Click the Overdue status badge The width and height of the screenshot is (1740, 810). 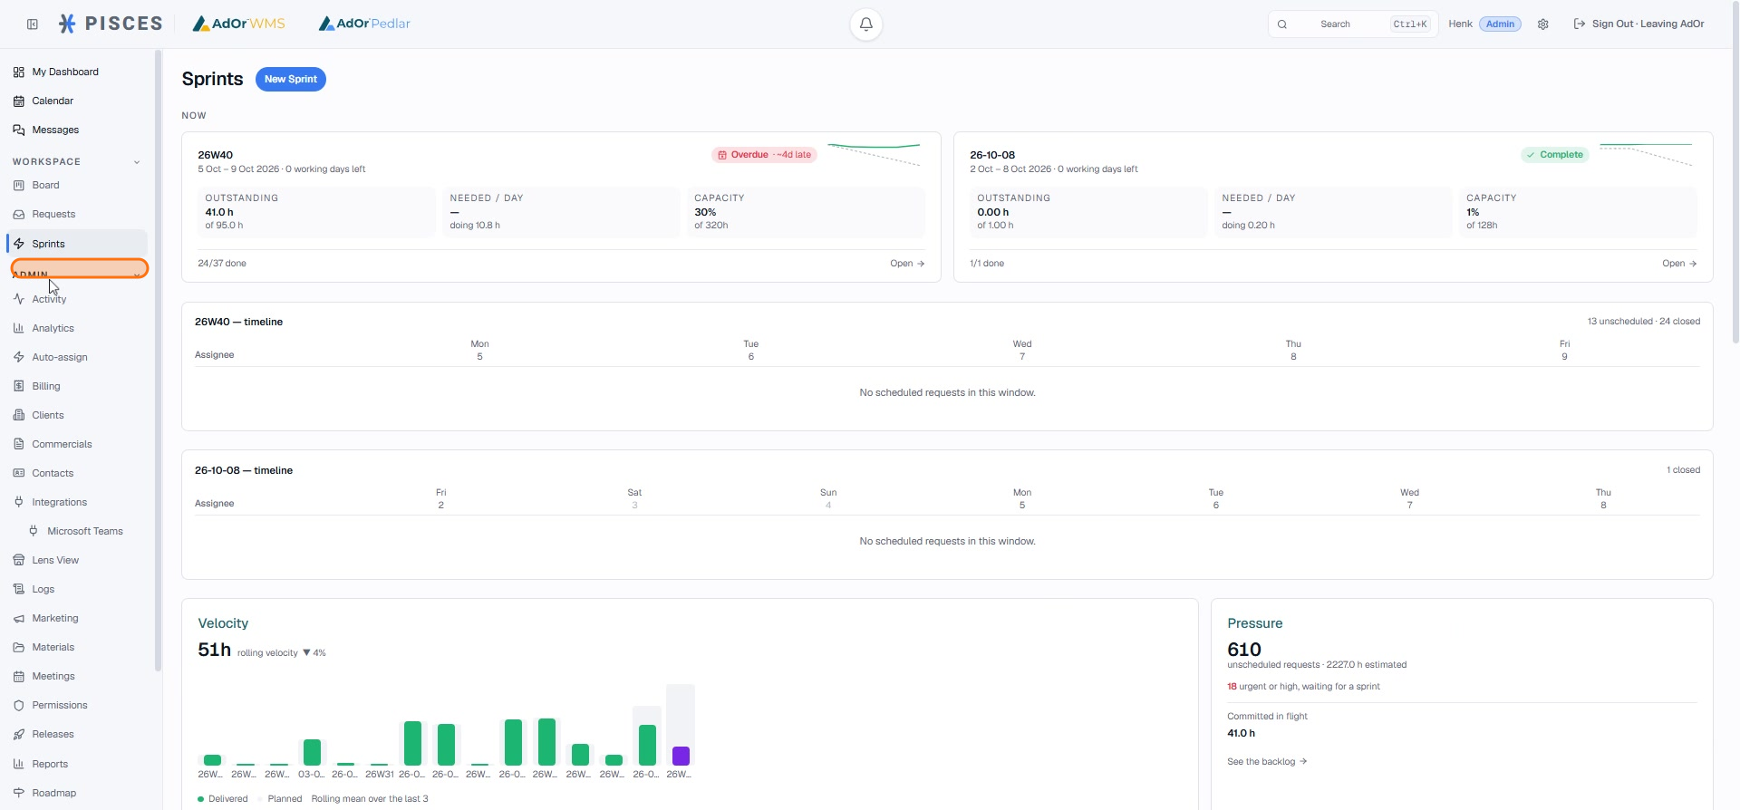tap(764, 155)
